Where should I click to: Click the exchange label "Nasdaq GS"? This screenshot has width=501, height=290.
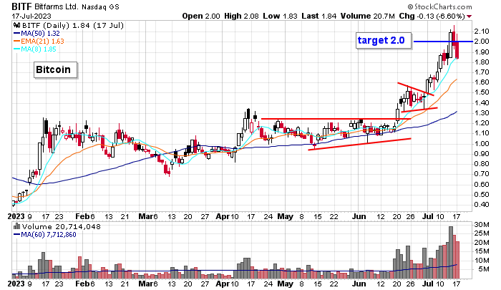point(100,6)
